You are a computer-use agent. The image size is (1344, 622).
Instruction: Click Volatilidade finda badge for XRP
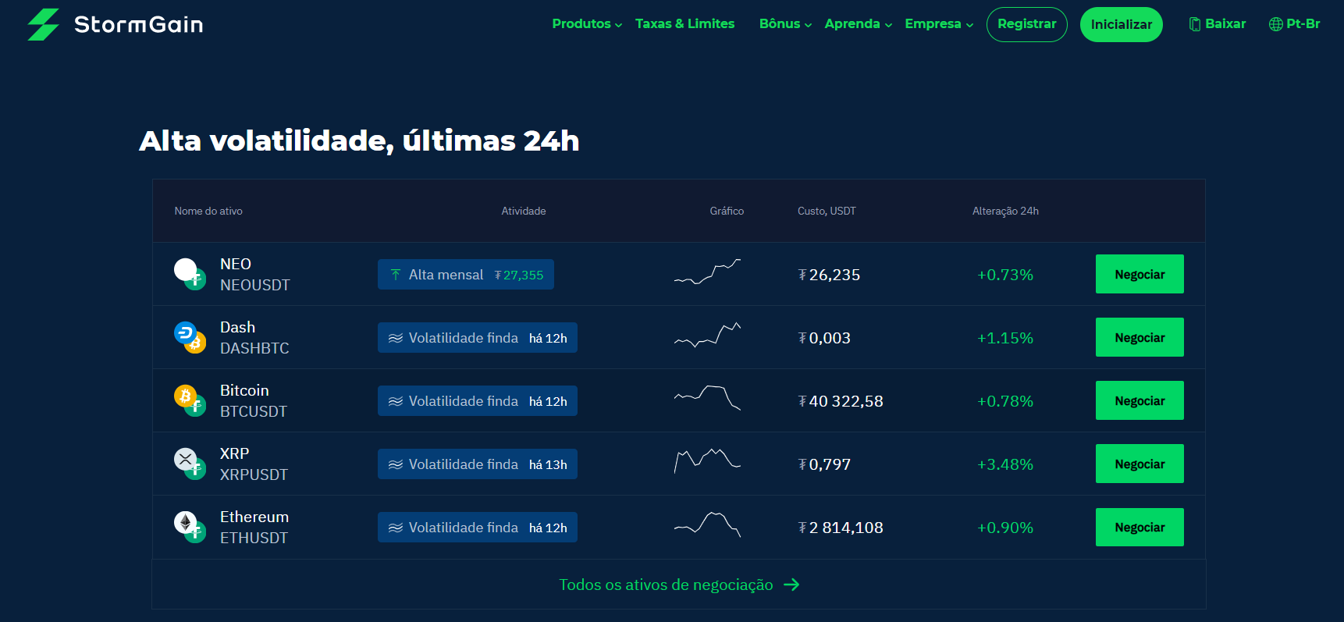(478, 464)
